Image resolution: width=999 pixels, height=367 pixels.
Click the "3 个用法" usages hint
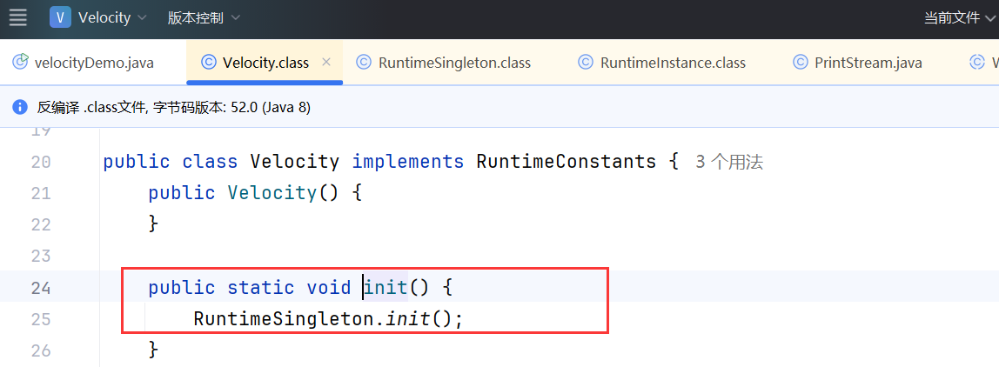[729, 162]
